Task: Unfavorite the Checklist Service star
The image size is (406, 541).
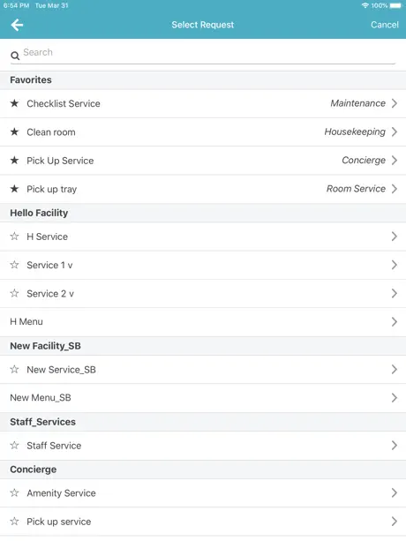Action: click(x=14, y=103)
